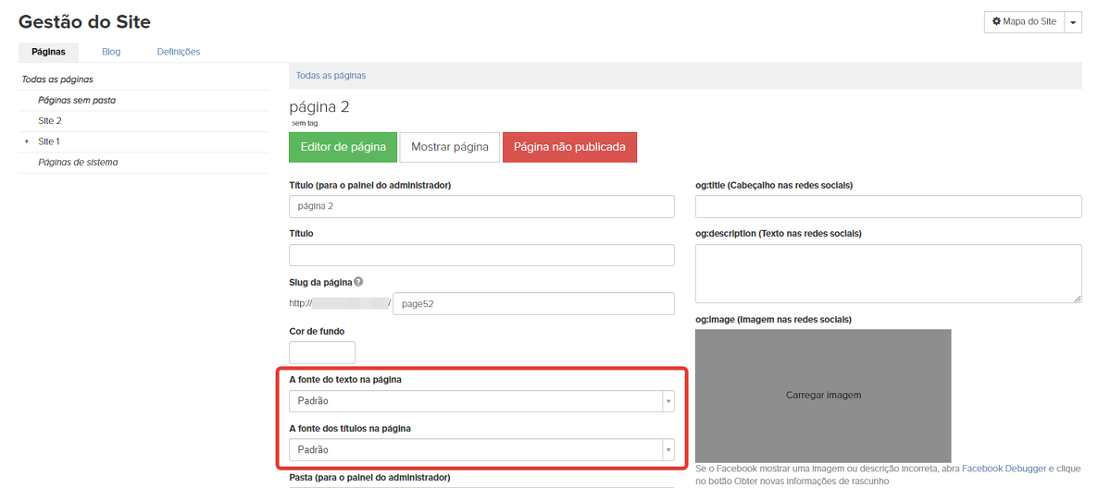Switch to the Definições tab
This screenshot has height=488, width=1111.
[179, 52]
